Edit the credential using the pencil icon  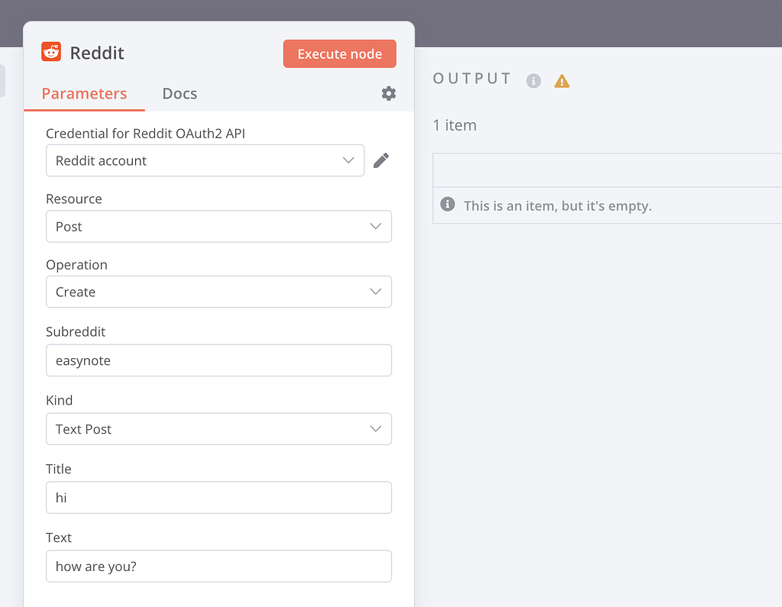380,160
